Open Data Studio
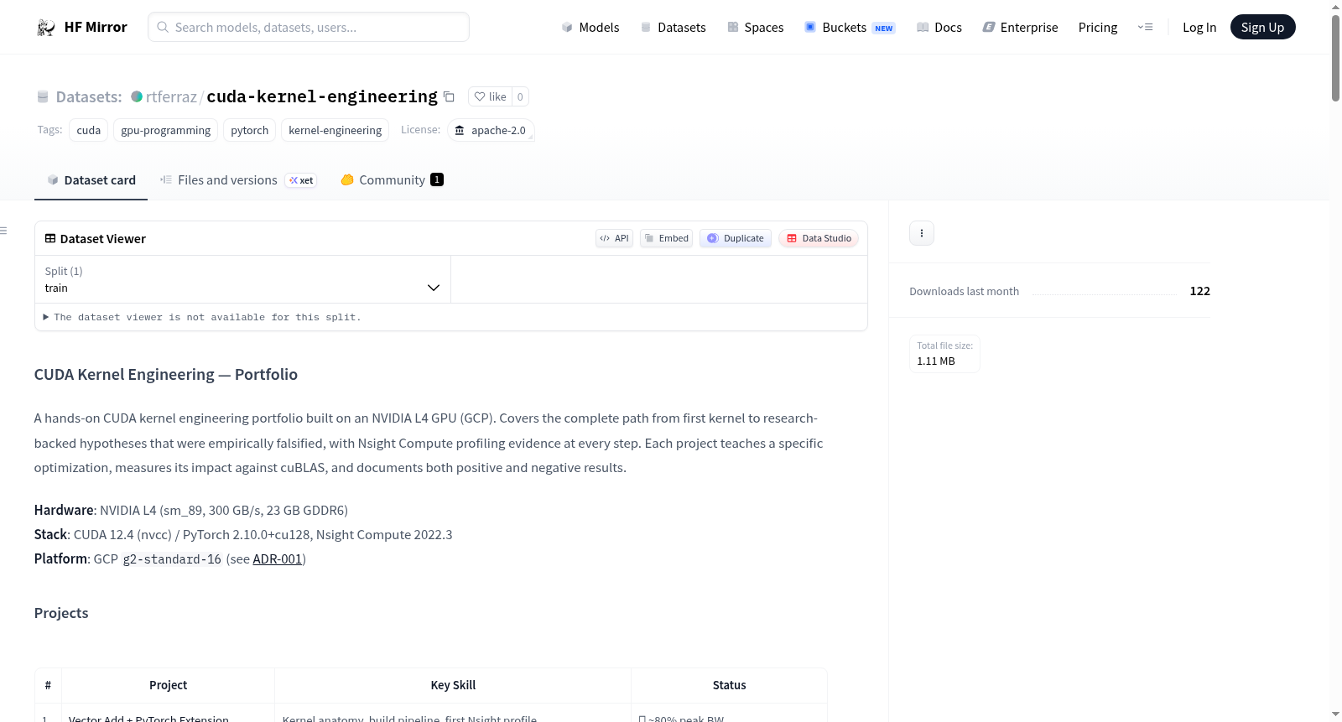1342x722 pixels. pos(819,238)
